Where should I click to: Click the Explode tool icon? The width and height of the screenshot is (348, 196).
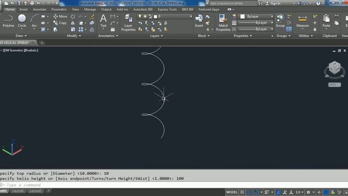coord(92,23)
